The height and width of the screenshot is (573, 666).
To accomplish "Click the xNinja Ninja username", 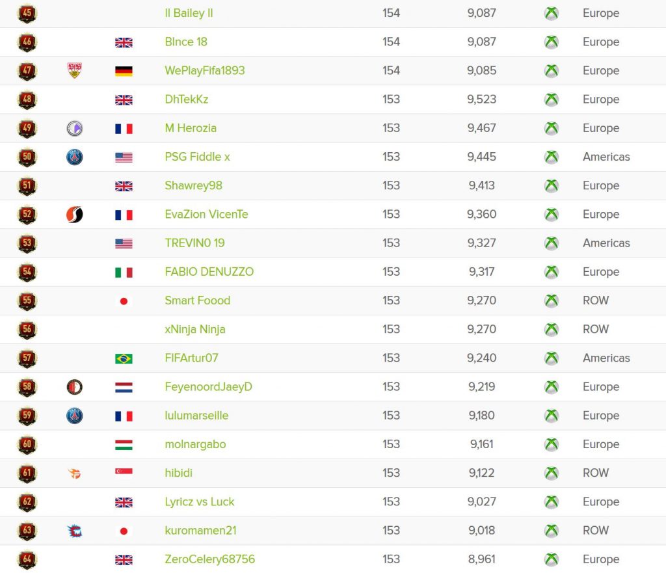I will [195, 329].
